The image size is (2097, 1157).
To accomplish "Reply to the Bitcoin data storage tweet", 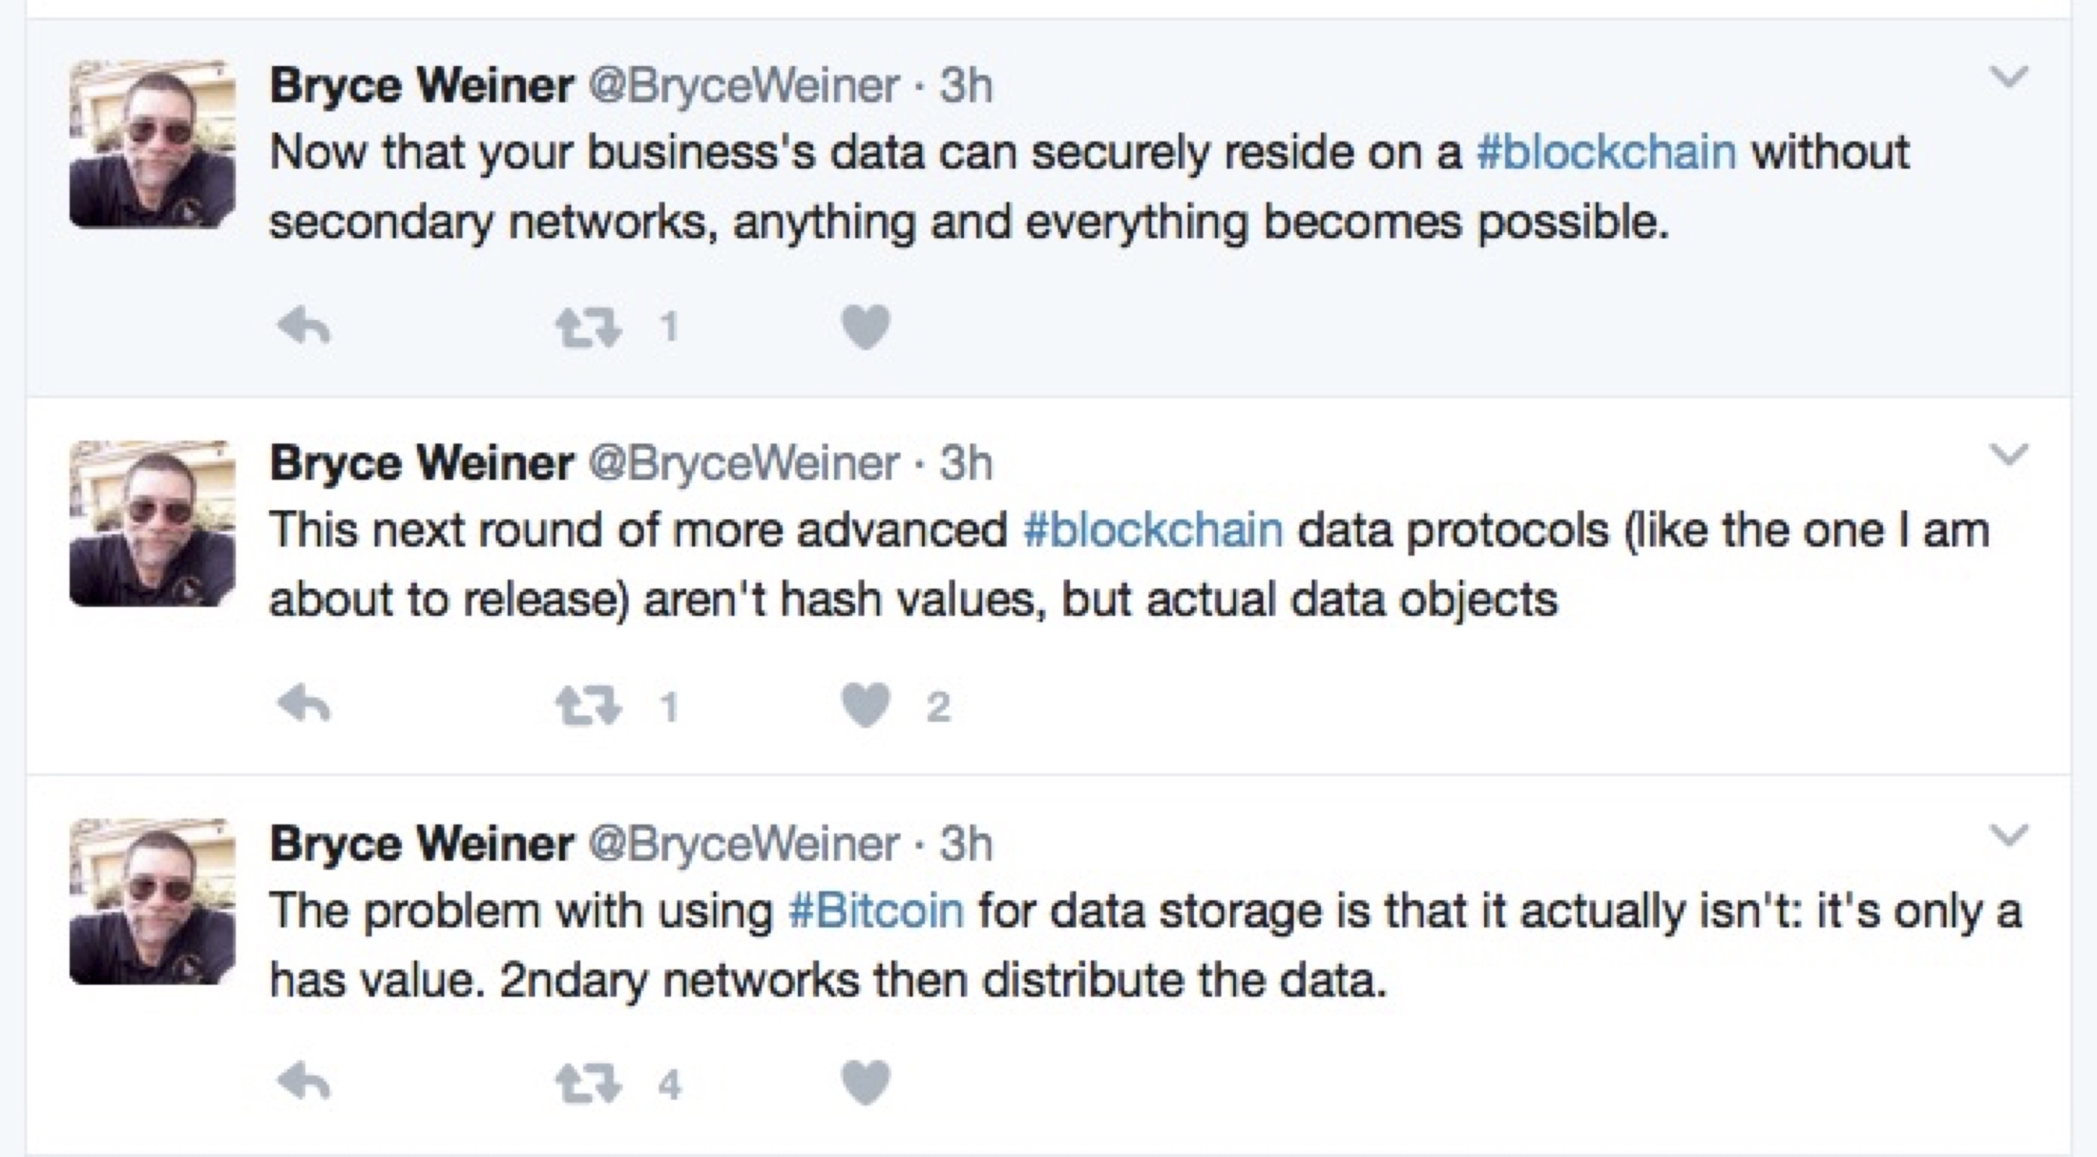I will coord(304,1082).
